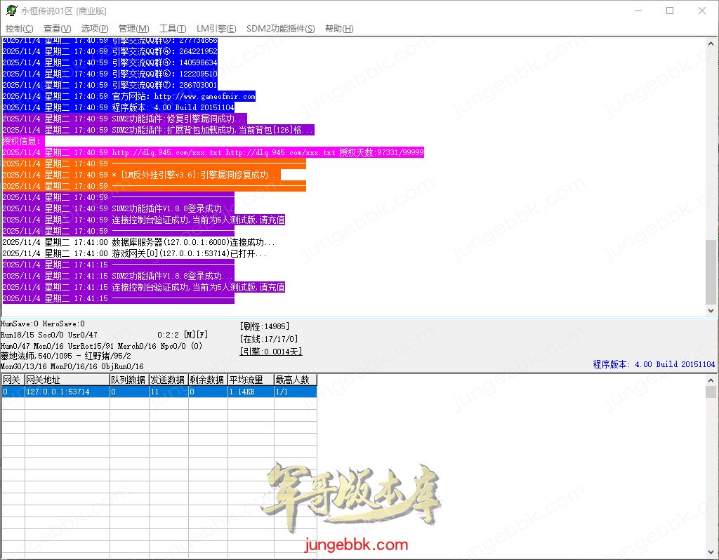
Task: Click the gameofmir.com website log line
Action: click(x=183, y=96)
